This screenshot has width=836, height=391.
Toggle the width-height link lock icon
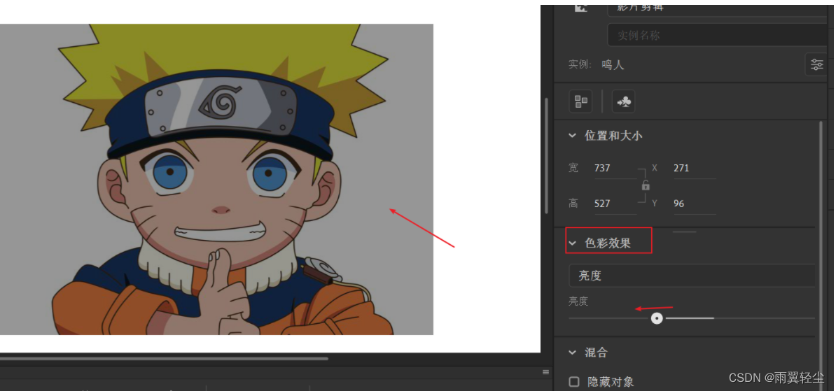coord(646,185)
